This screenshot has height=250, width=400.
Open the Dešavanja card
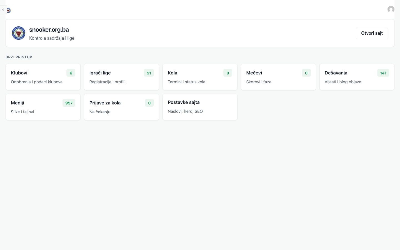(x=357, y=77)
